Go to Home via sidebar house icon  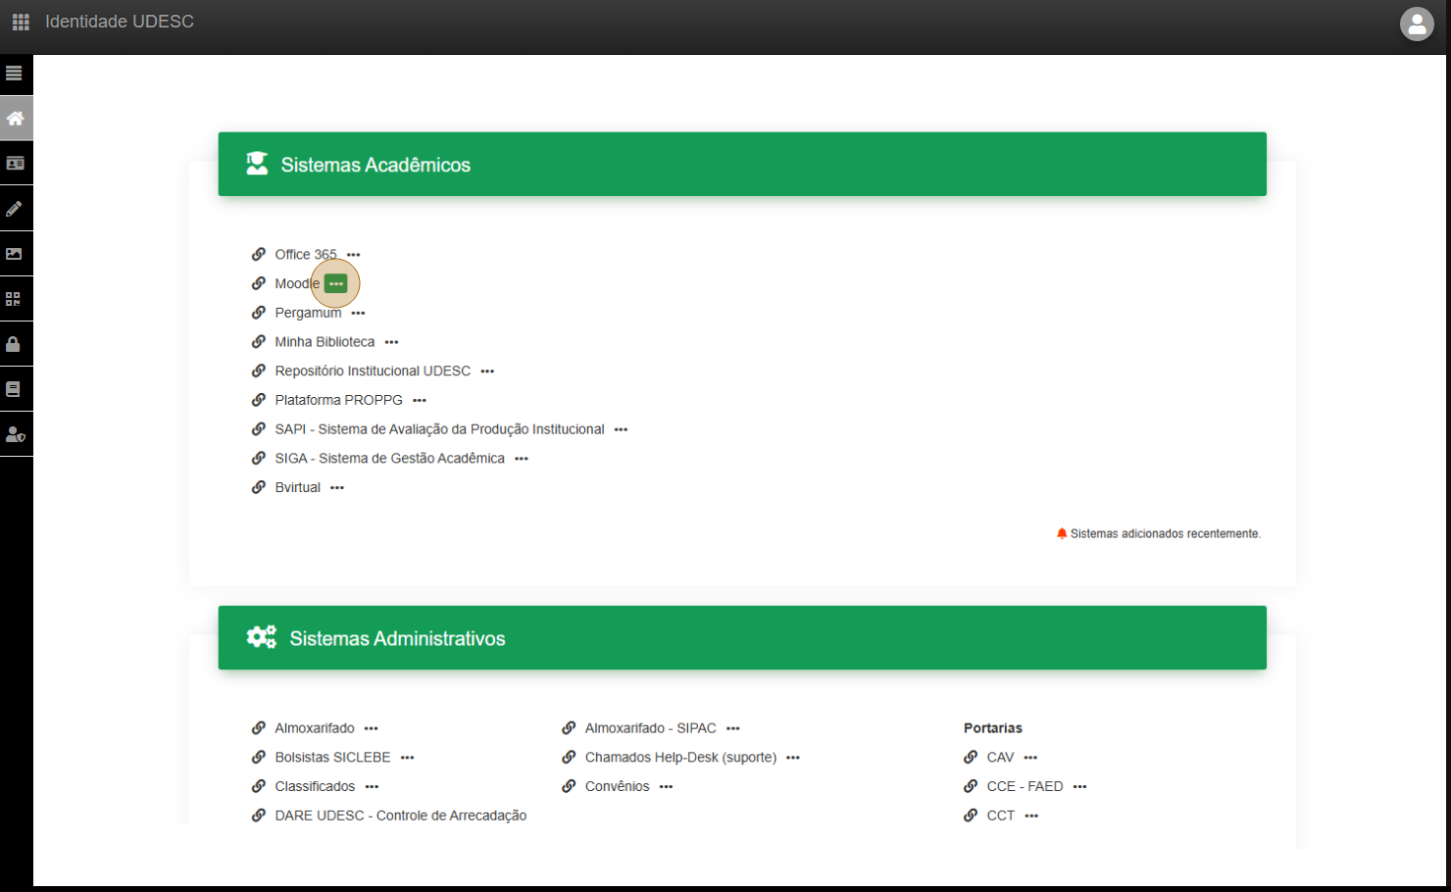coord(15,119)
